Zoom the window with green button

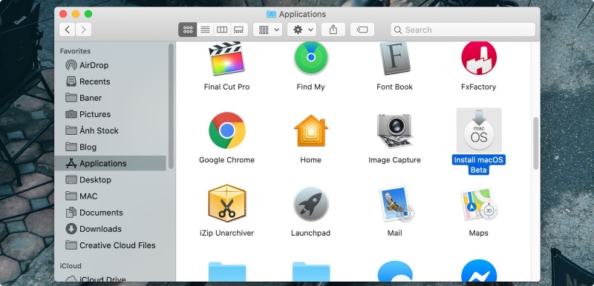(x=88, y=14)
